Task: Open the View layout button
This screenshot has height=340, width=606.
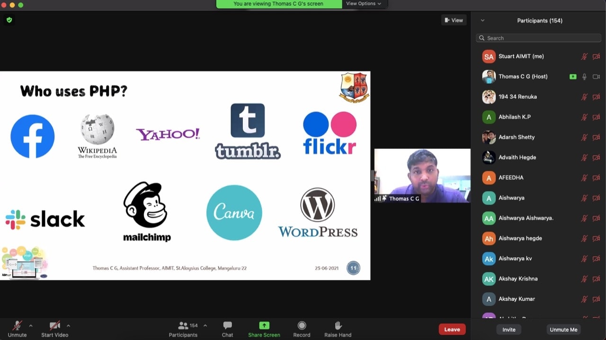Action: [454, 20]
